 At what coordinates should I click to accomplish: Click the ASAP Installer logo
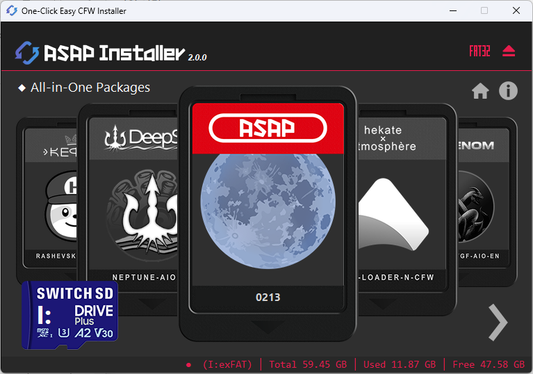pos(100,53)
